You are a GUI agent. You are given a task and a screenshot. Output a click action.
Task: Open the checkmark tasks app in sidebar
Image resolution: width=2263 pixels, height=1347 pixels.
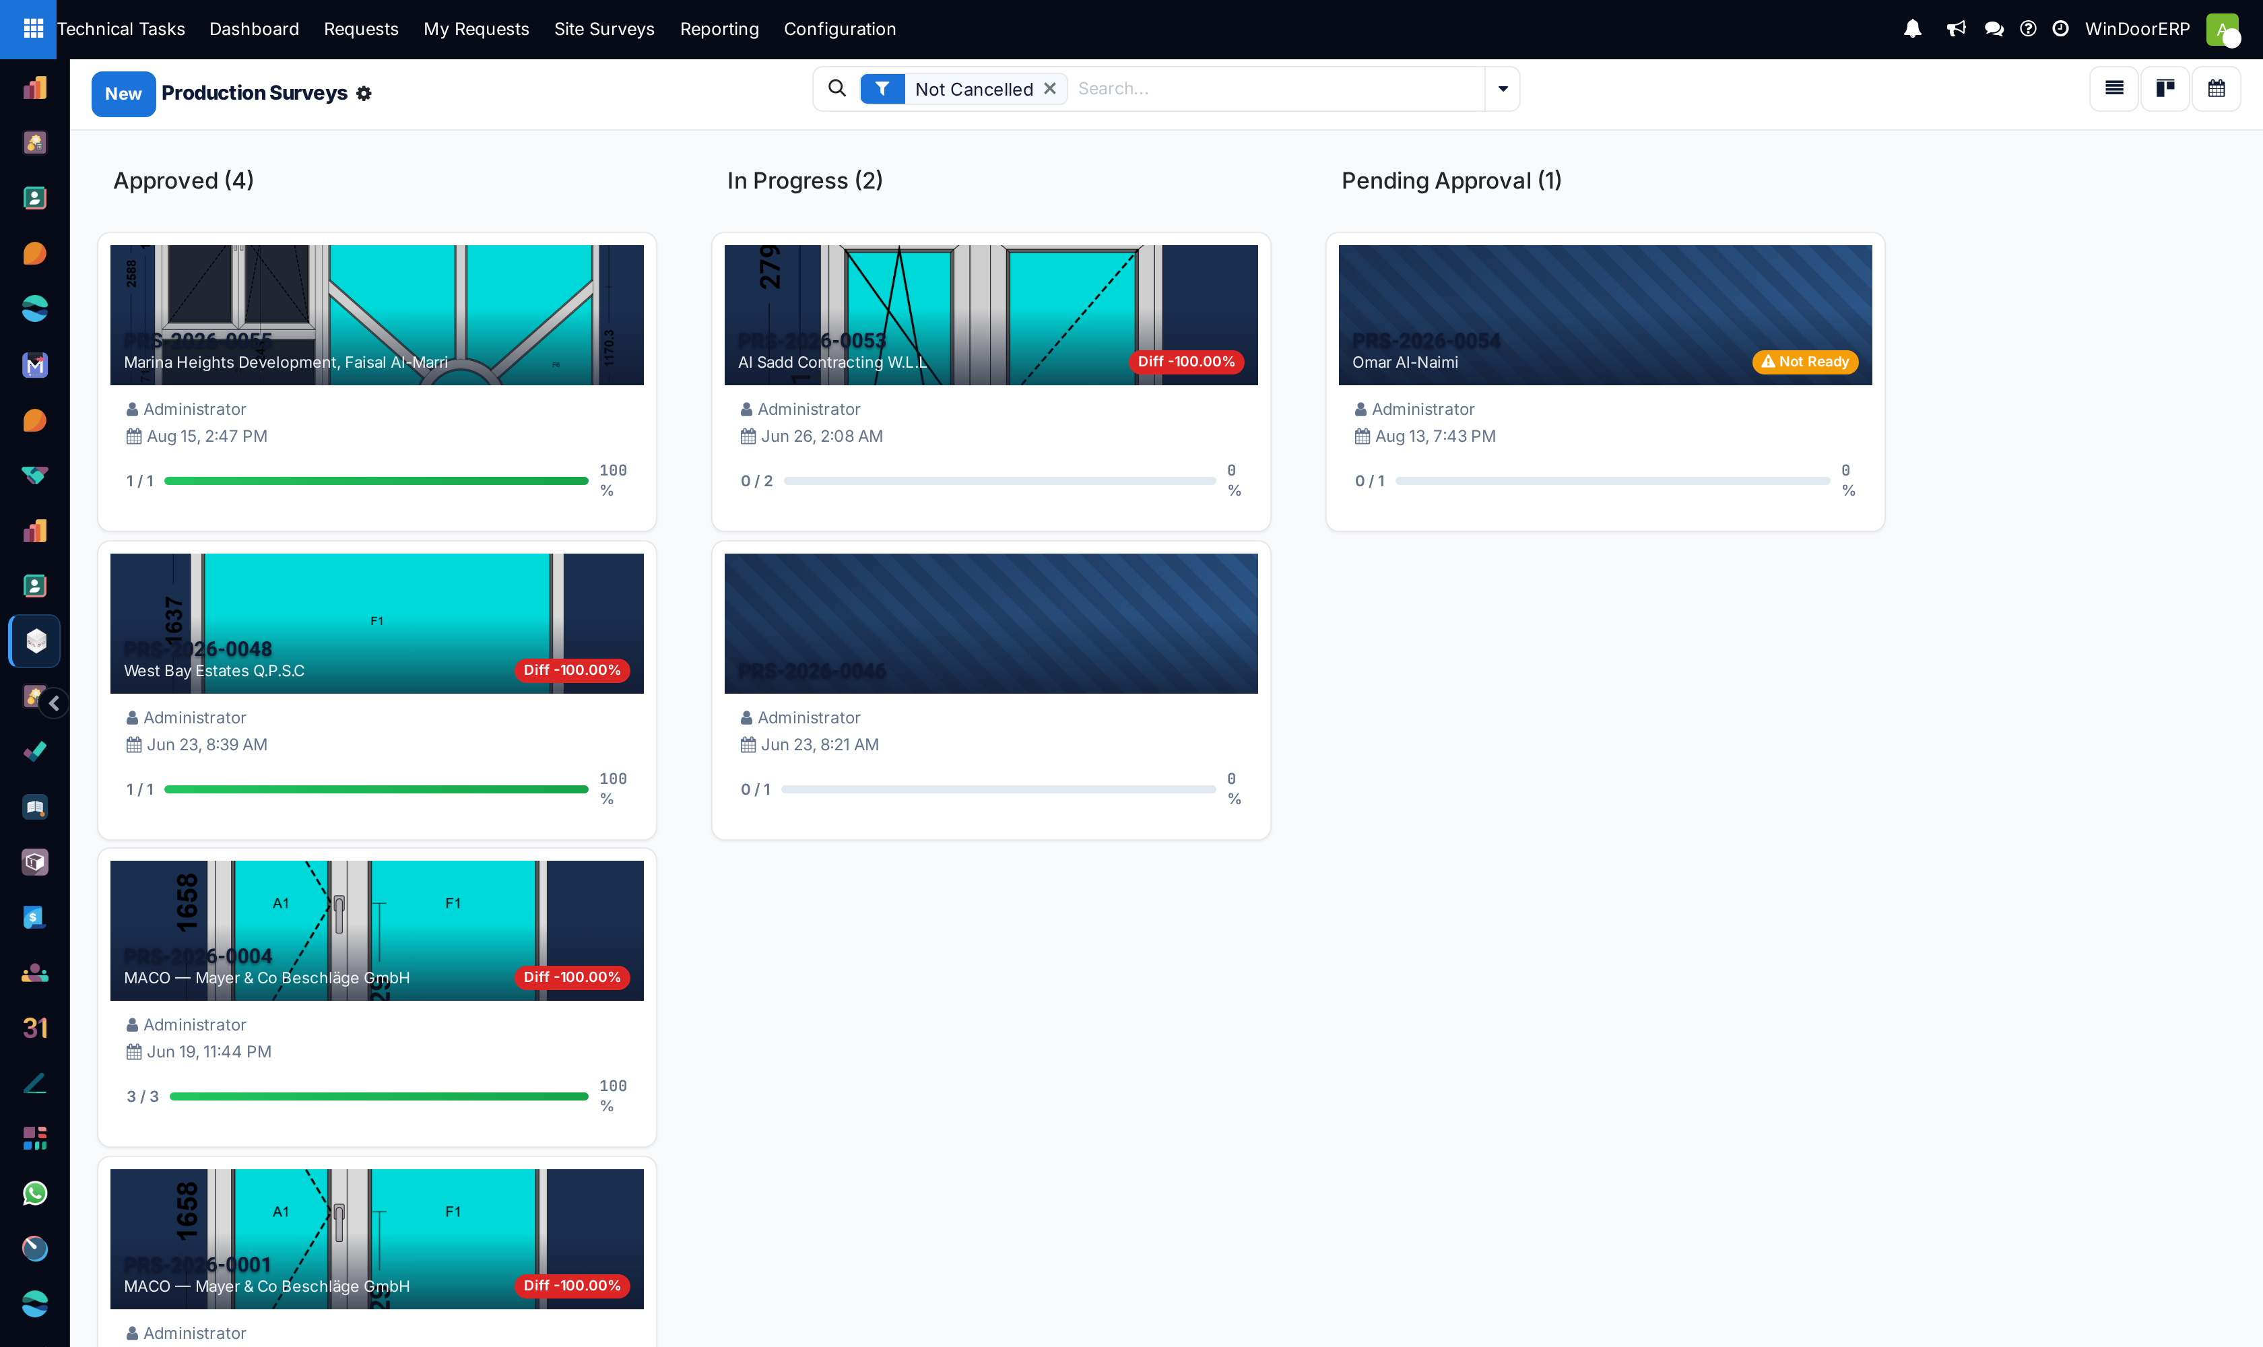34,752
